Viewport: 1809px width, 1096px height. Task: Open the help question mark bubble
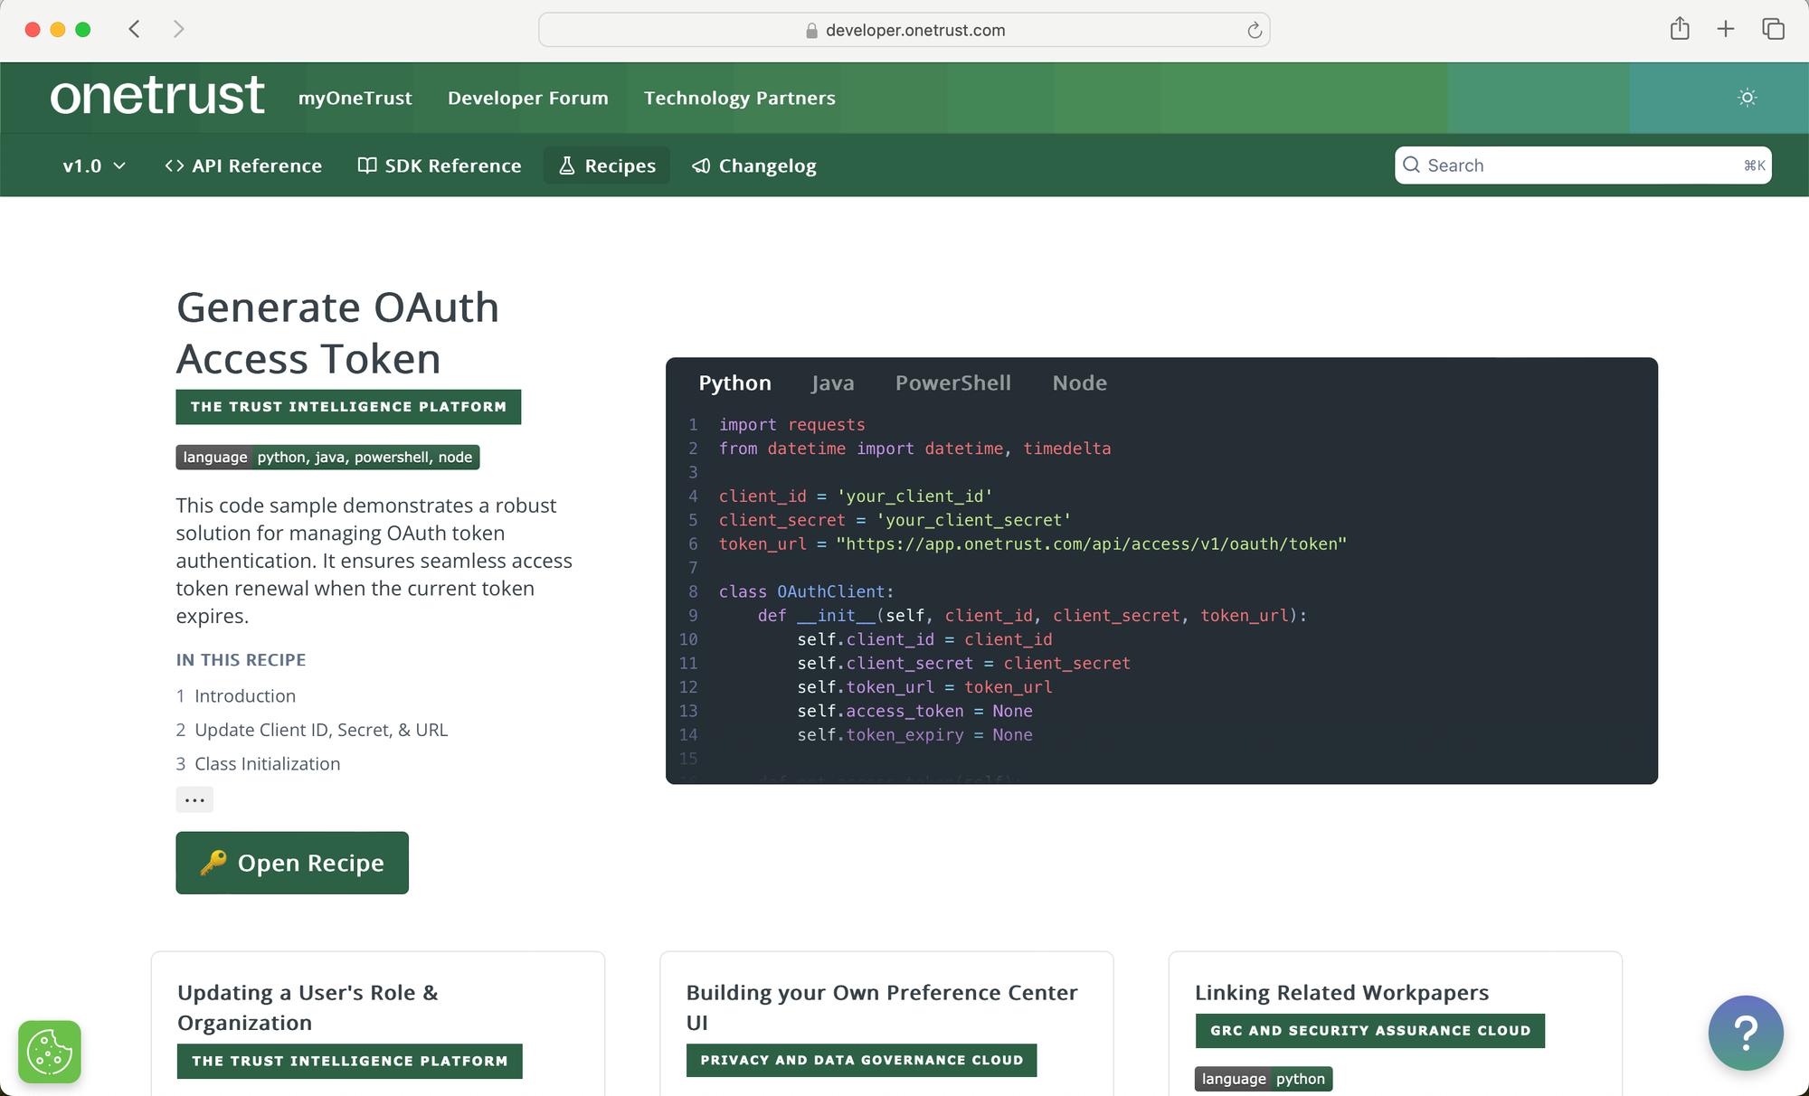(x=1745, y=1033)
